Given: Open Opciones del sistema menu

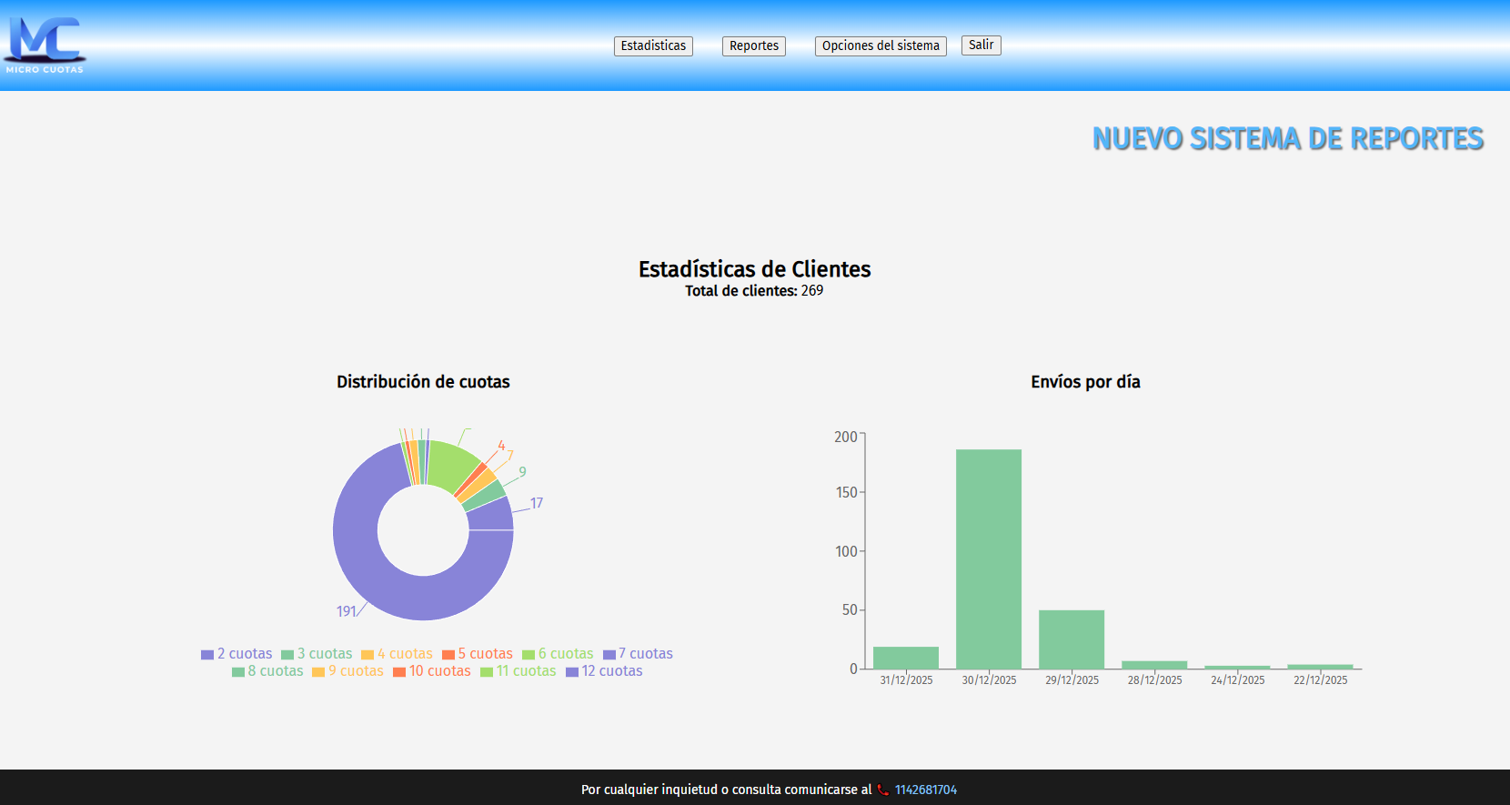Looking at the screenshot, I should (880, 45).
